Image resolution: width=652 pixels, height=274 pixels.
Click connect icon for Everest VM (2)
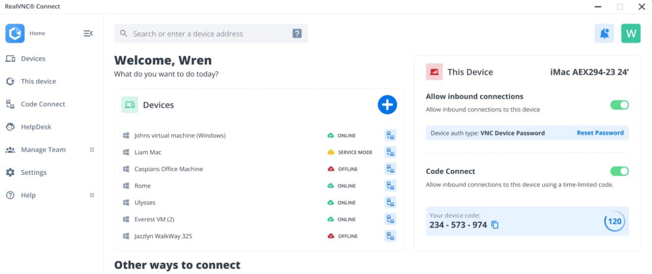point(391,219)
